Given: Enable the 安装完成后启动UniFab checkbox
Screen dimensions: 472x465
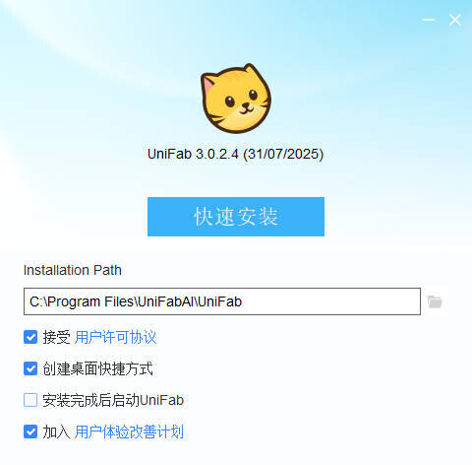Looking at the screenshot, I should 30,400.
